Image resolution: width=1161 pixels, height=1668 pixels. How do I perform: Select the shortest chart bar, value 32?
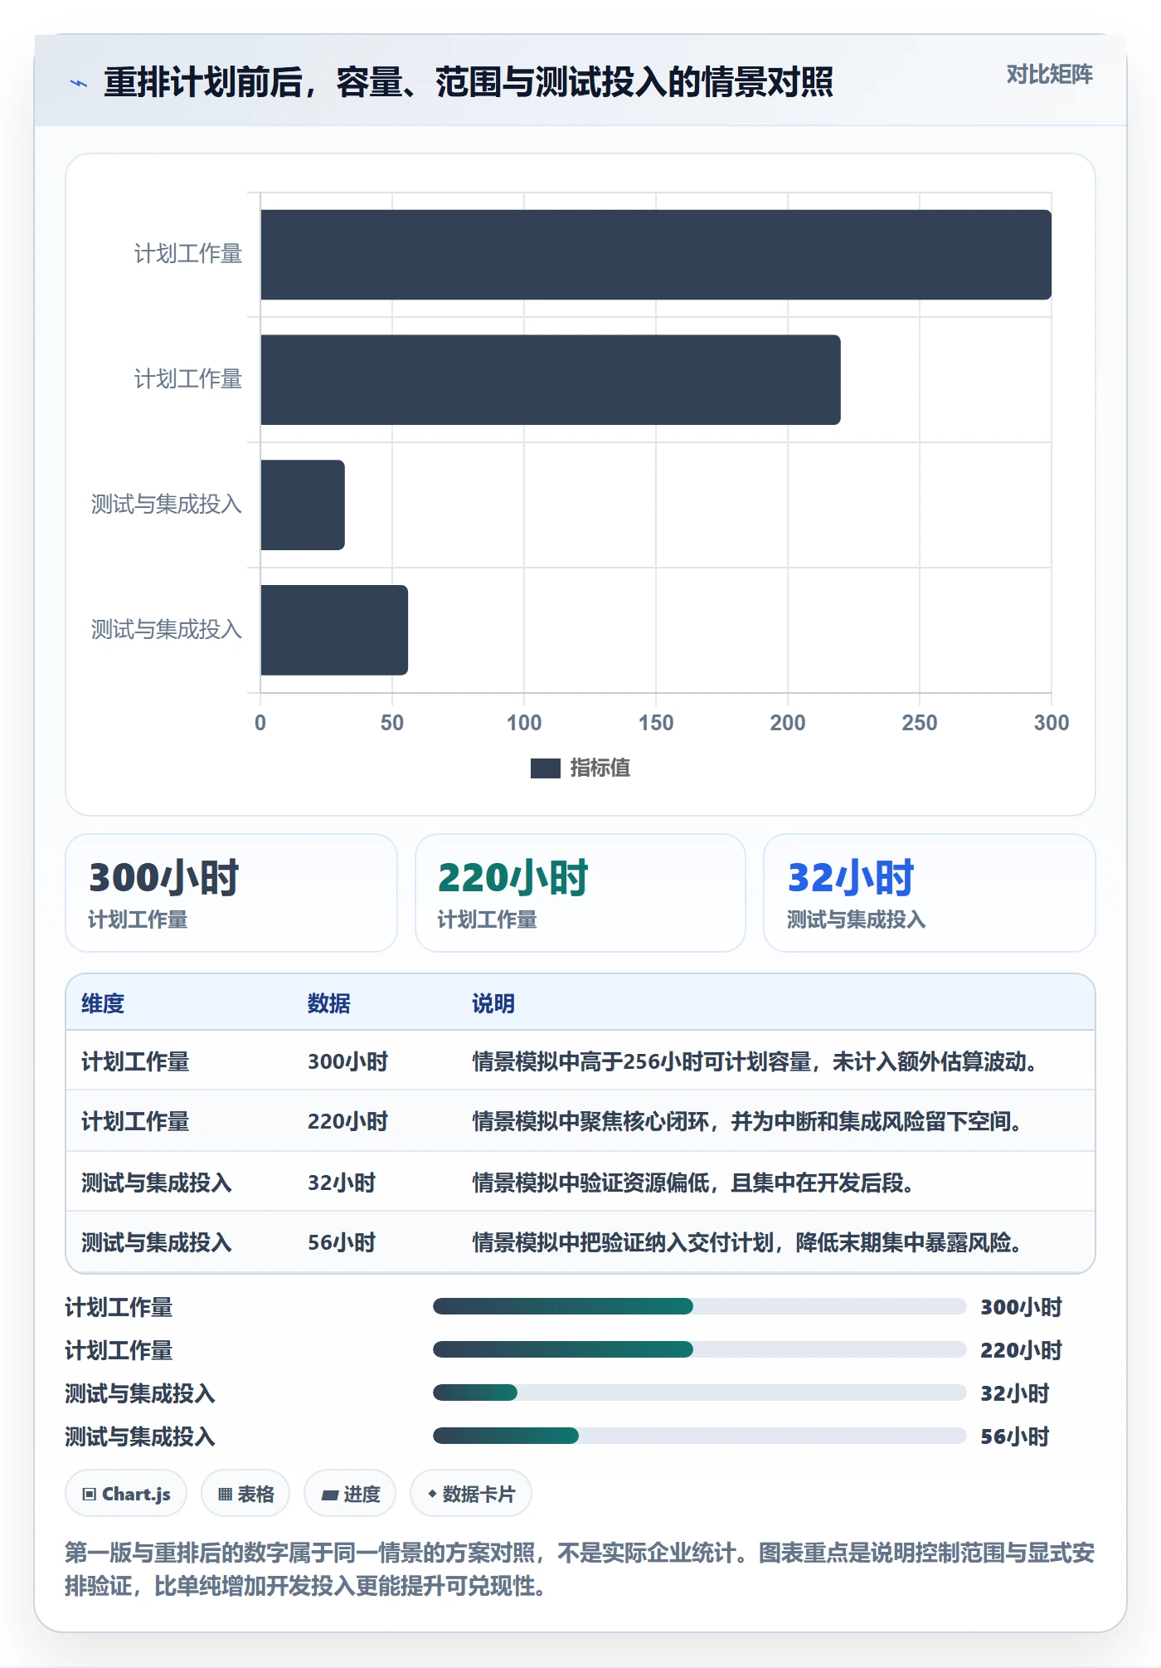[303, 505]
